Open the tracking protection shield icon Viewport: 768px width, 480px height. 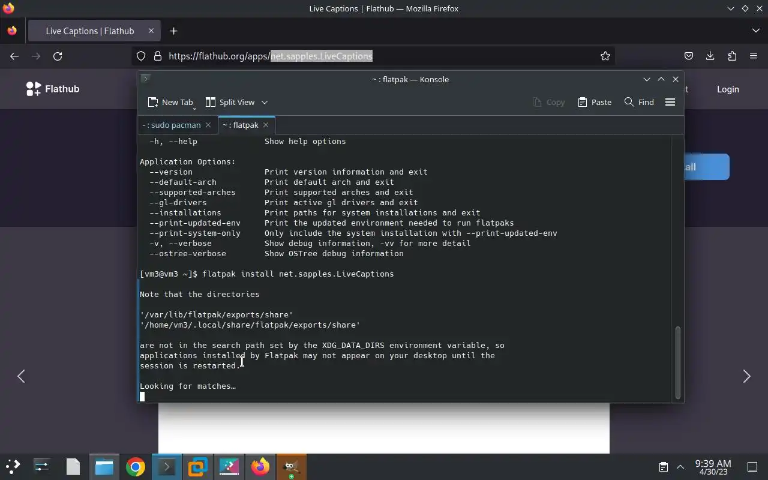[141, 56]
